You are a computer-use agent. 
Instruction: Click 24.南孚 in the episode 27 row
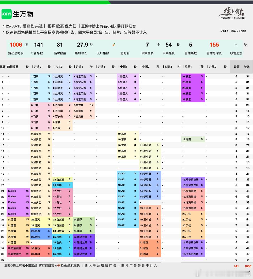coord(78,225)
